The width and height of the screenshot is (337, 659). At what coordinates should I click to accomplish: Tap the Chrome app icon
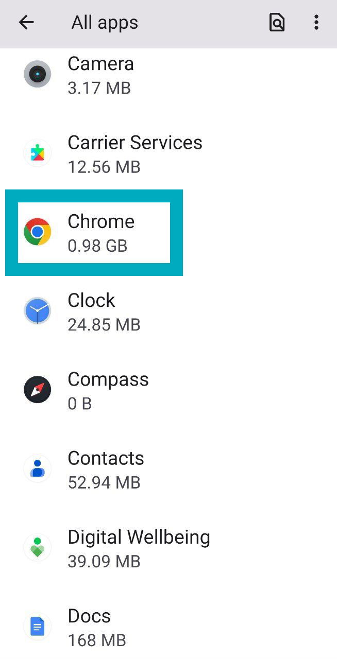tap(37, 232)
